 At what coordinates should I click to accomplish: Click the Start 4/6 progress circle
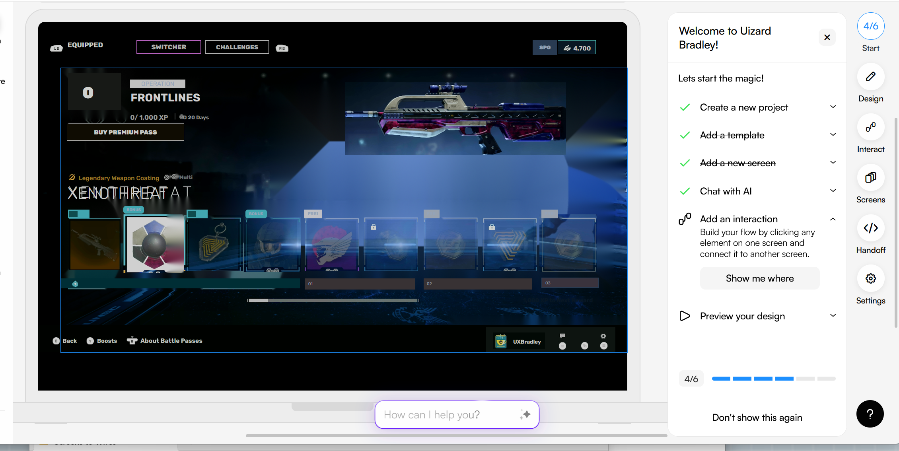[870, 26]
